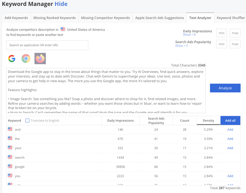Switch to the Add Keywords tab
The image size is (246, 193).
(x=16, y=18)
